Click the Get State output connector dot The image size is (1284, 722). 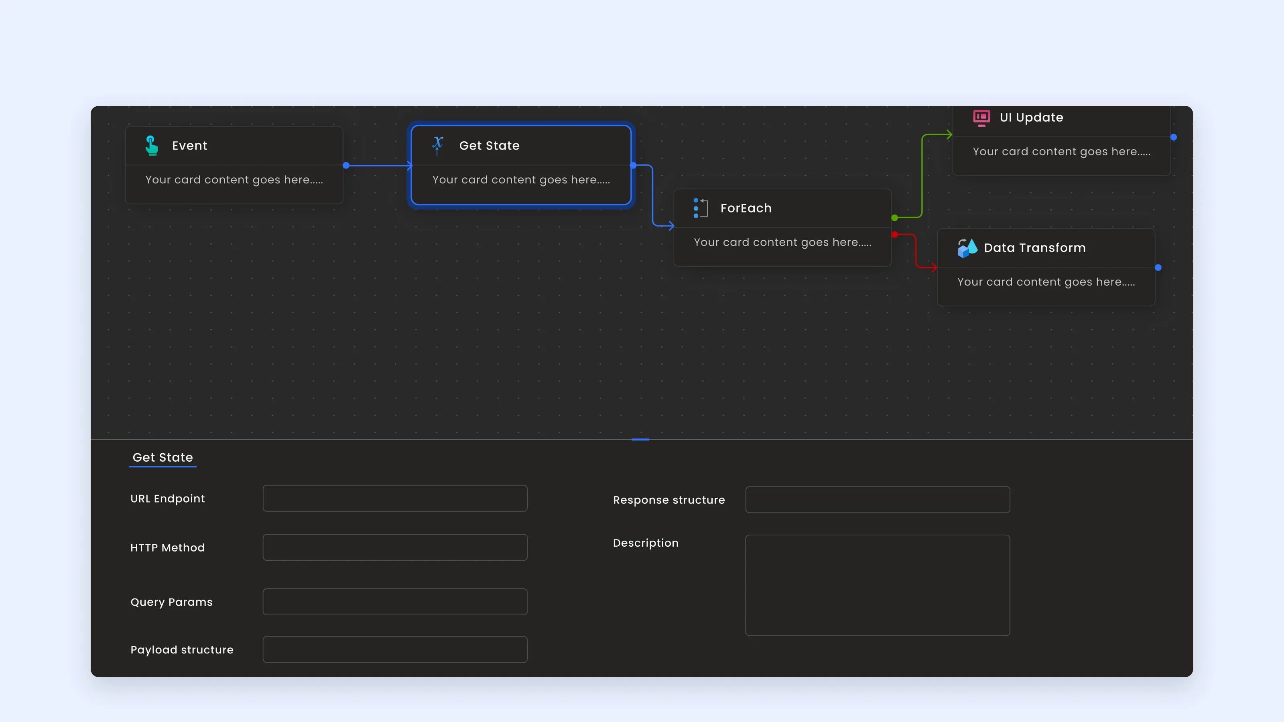[x=633, y=165]
